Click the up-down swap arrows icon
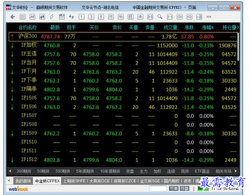This screenshot has width=249, height=195. click(72, 17)
